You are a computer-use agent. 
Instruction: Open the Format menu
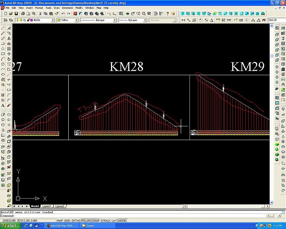click(x=39, y=8)
